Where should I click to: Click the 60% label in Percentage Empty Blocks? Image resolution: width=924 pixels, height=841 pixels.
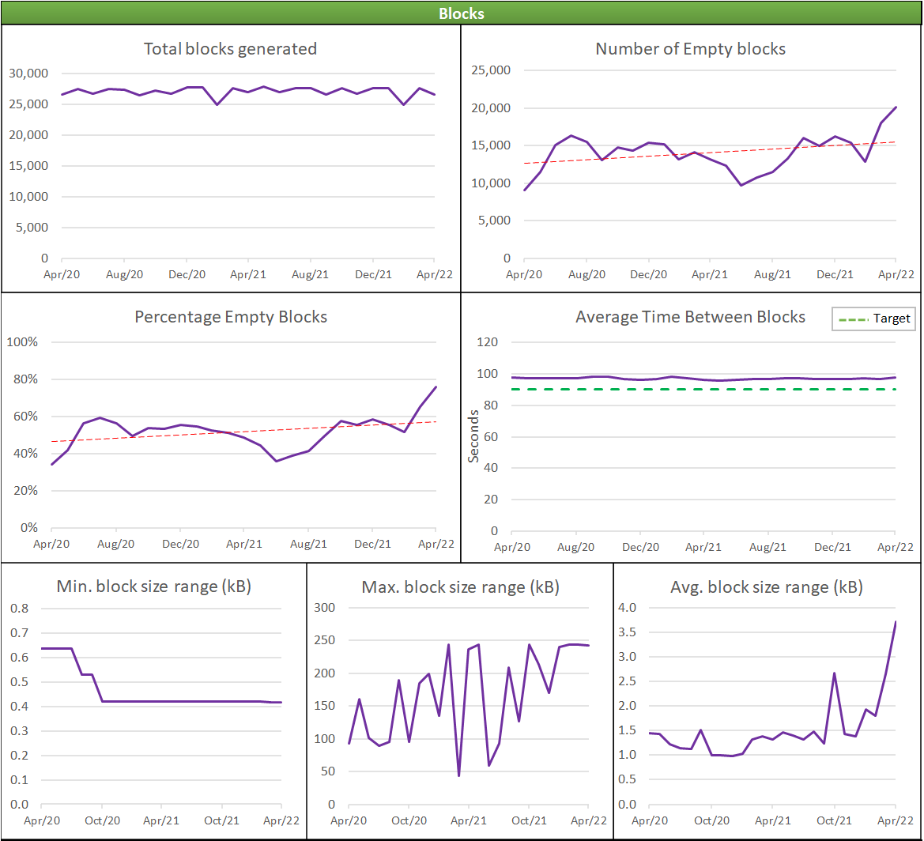[25, 417]
